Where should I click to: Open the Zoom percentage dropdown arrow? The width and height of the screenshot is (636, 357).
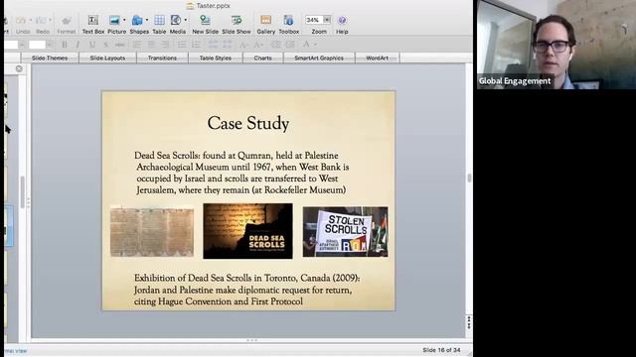coord(327,20)
